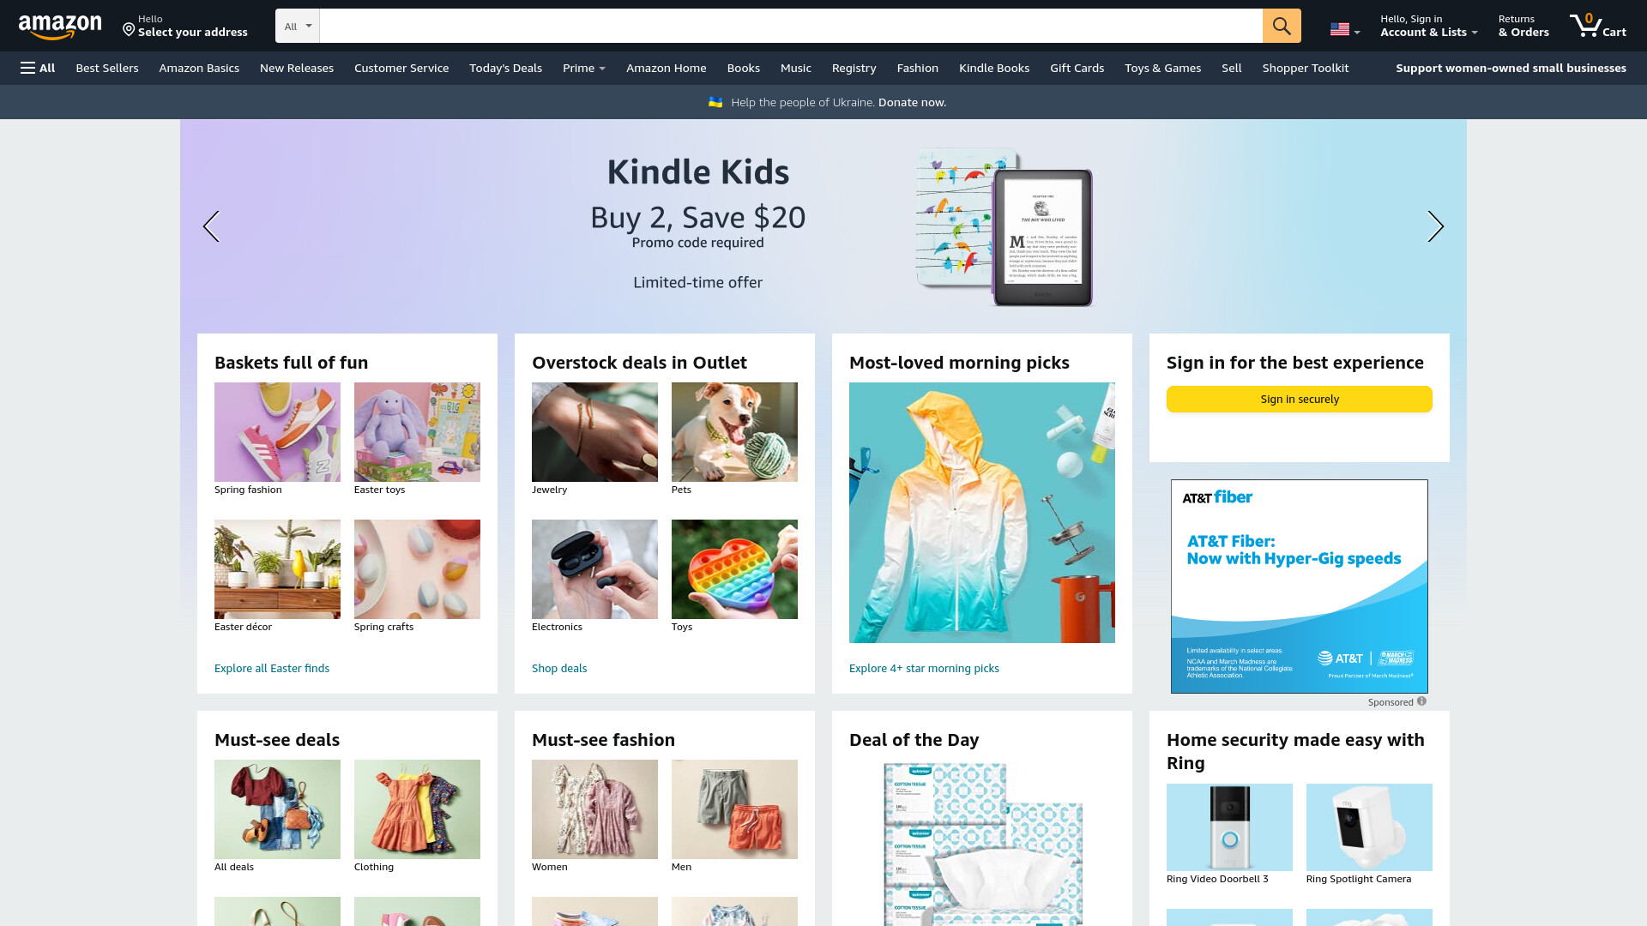Click Donate now for Ukraine

pos(912,102)
